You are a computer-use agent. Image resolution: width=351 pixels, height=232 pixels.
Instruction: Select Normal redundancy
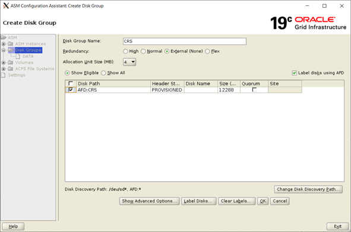[x=143, y=51]
